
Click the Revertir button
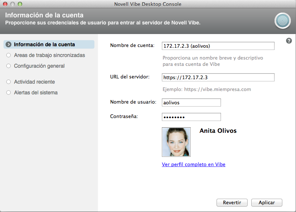pos(232,202)
